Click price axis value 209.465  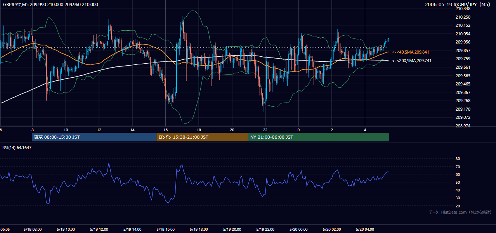click(463, 84)
